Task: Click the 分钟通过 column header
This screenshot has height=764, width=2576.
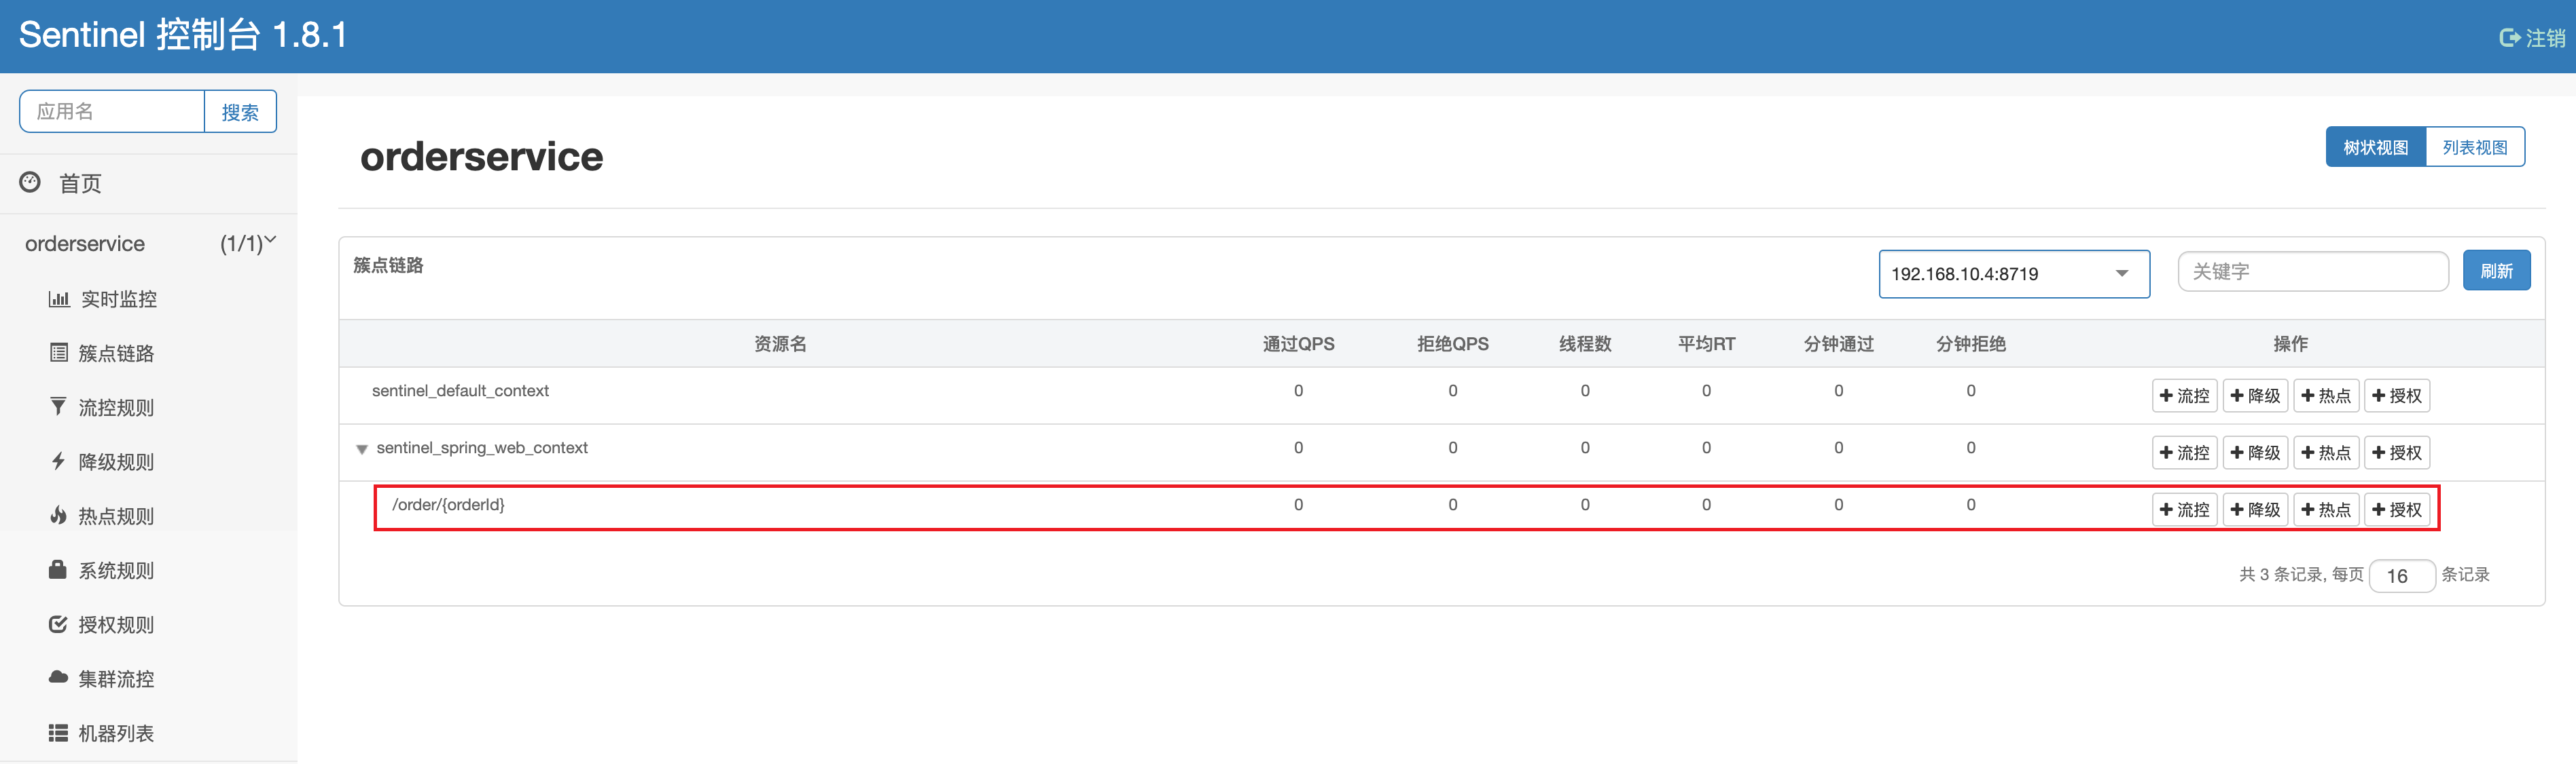Action: tap(1838, 343)
